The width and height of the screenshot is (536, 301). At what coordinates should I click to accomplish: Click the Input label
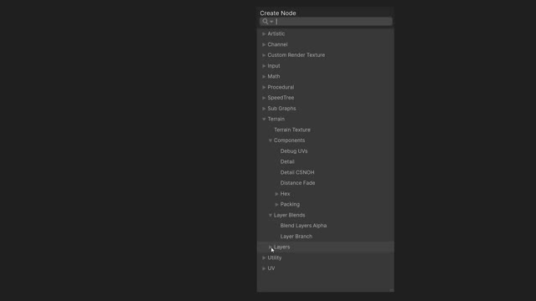274,66
